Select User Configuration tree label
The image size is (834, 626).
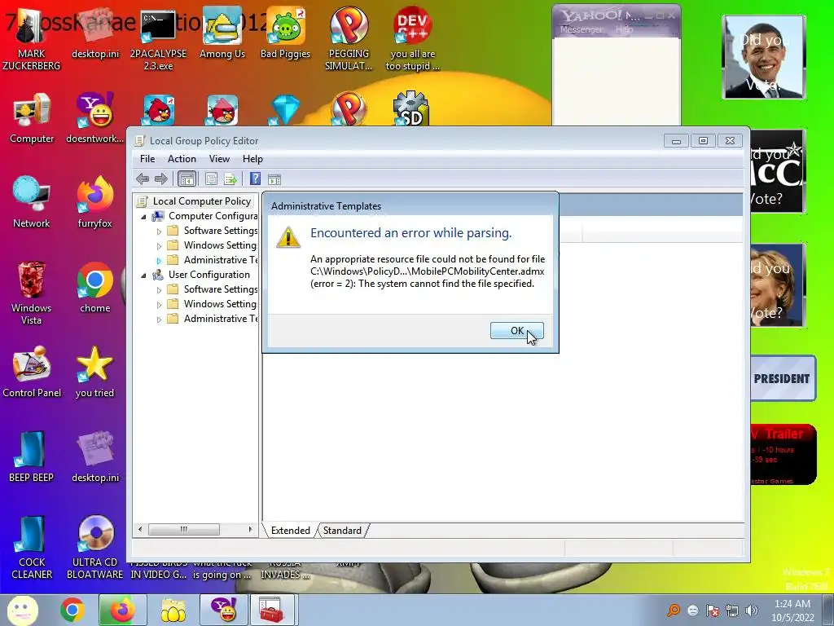coord(209,274)
